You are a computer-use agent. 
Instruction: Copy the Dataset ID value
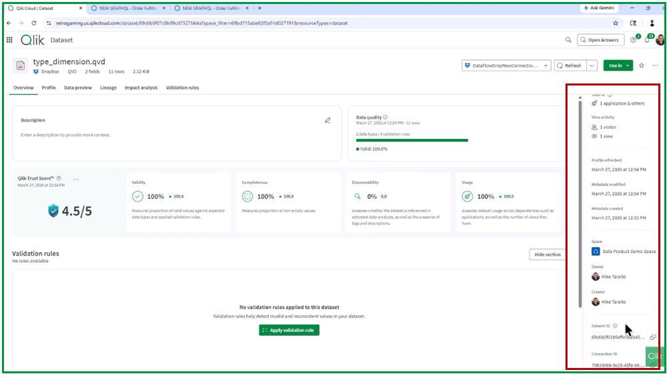pos(653,337)
